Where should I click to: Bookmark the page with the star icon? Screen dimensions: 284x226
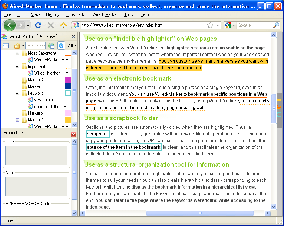[x=210, y=25]
